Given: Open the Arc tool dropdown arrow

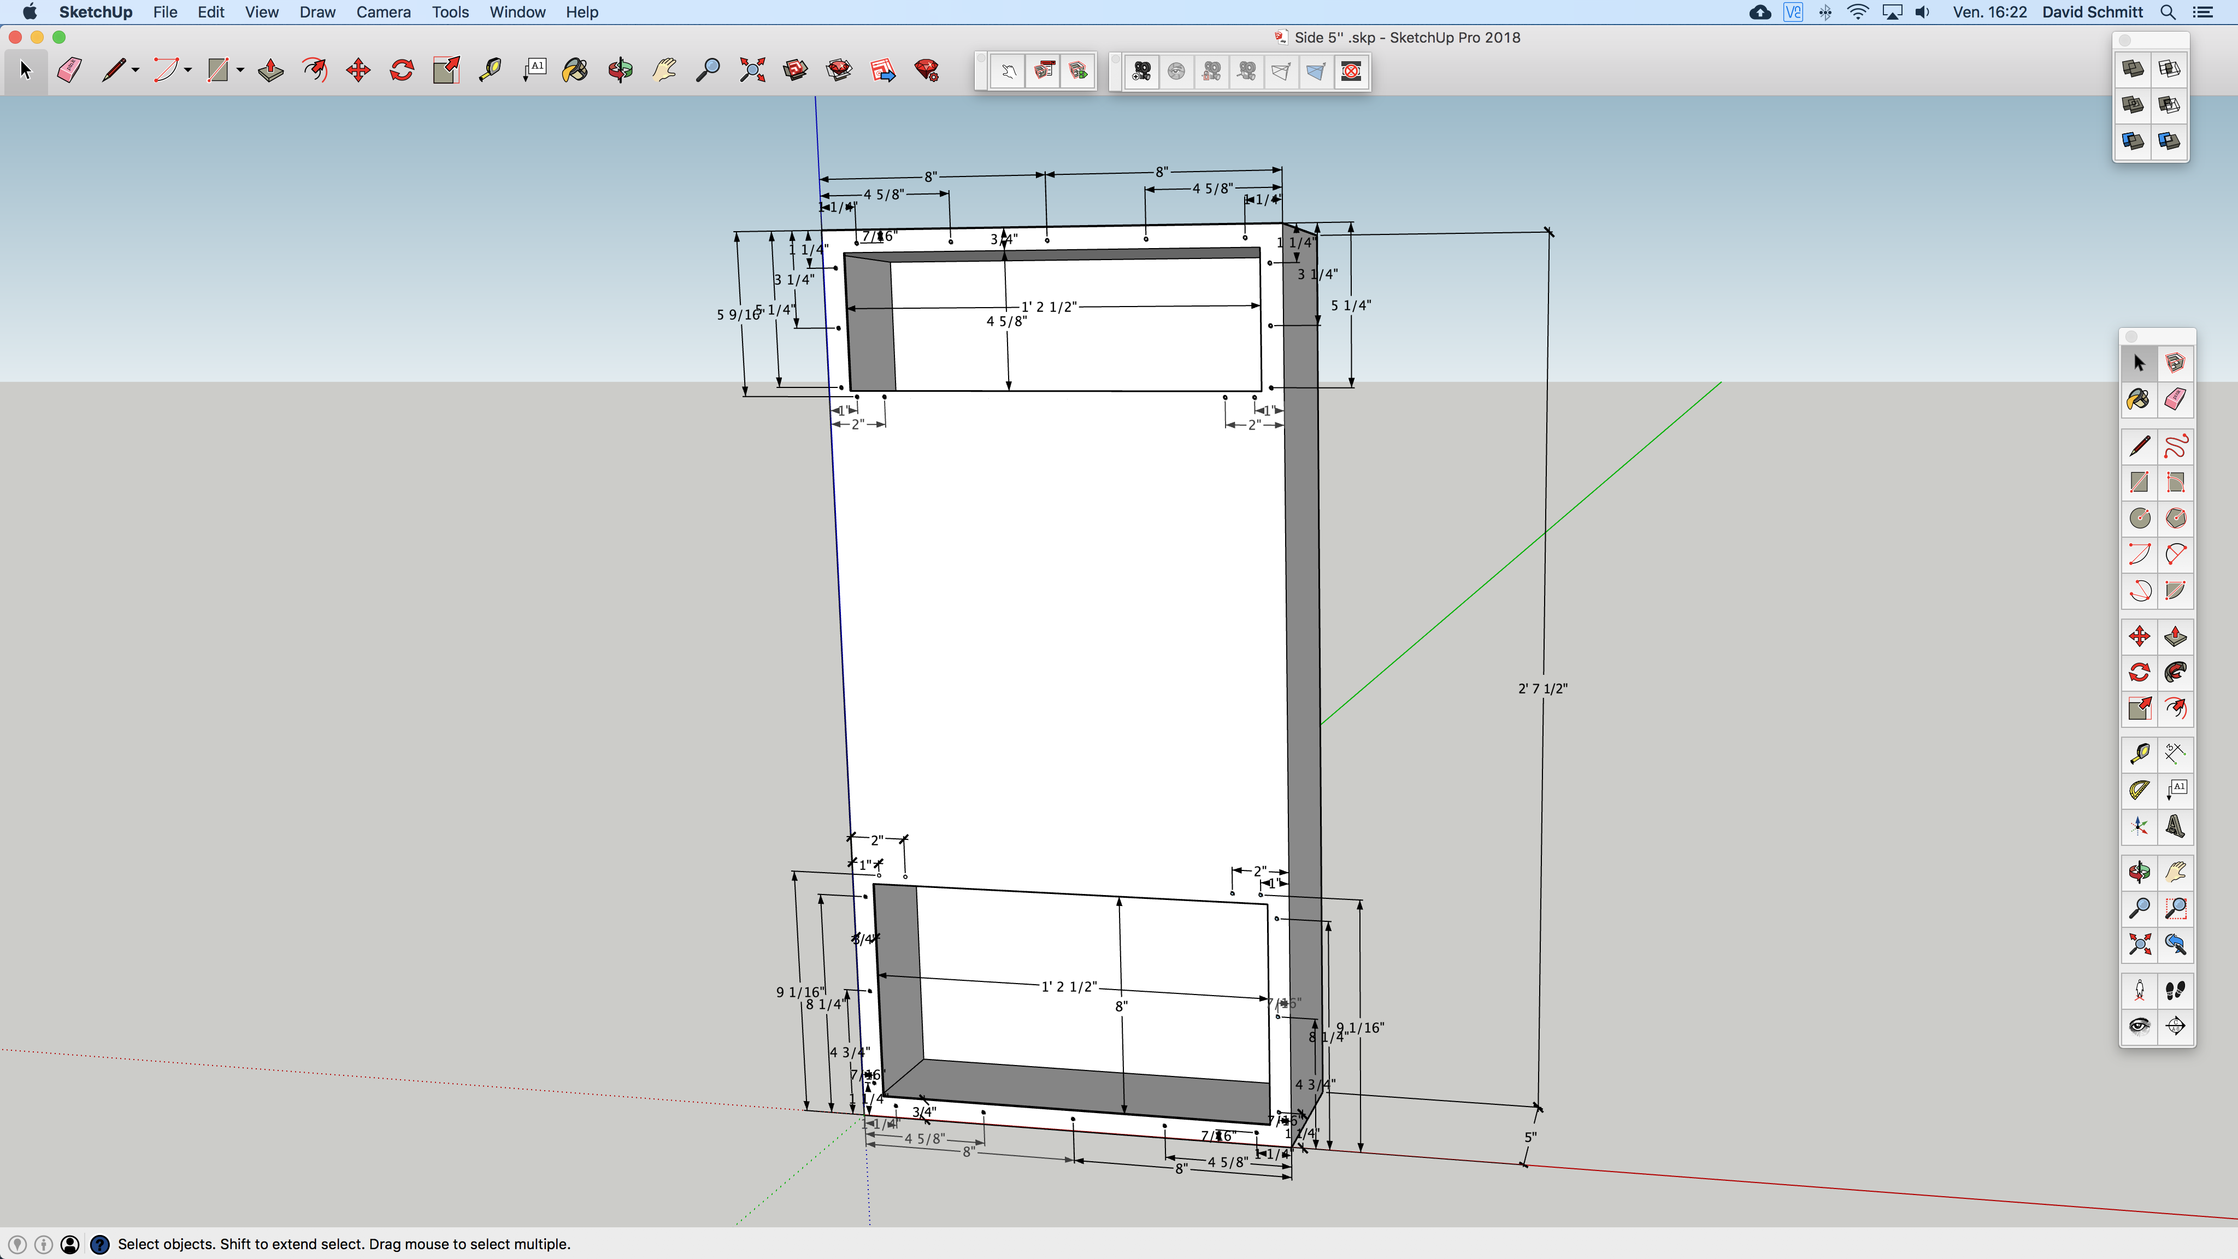Looking at the screenshot, I should [187, 70].
